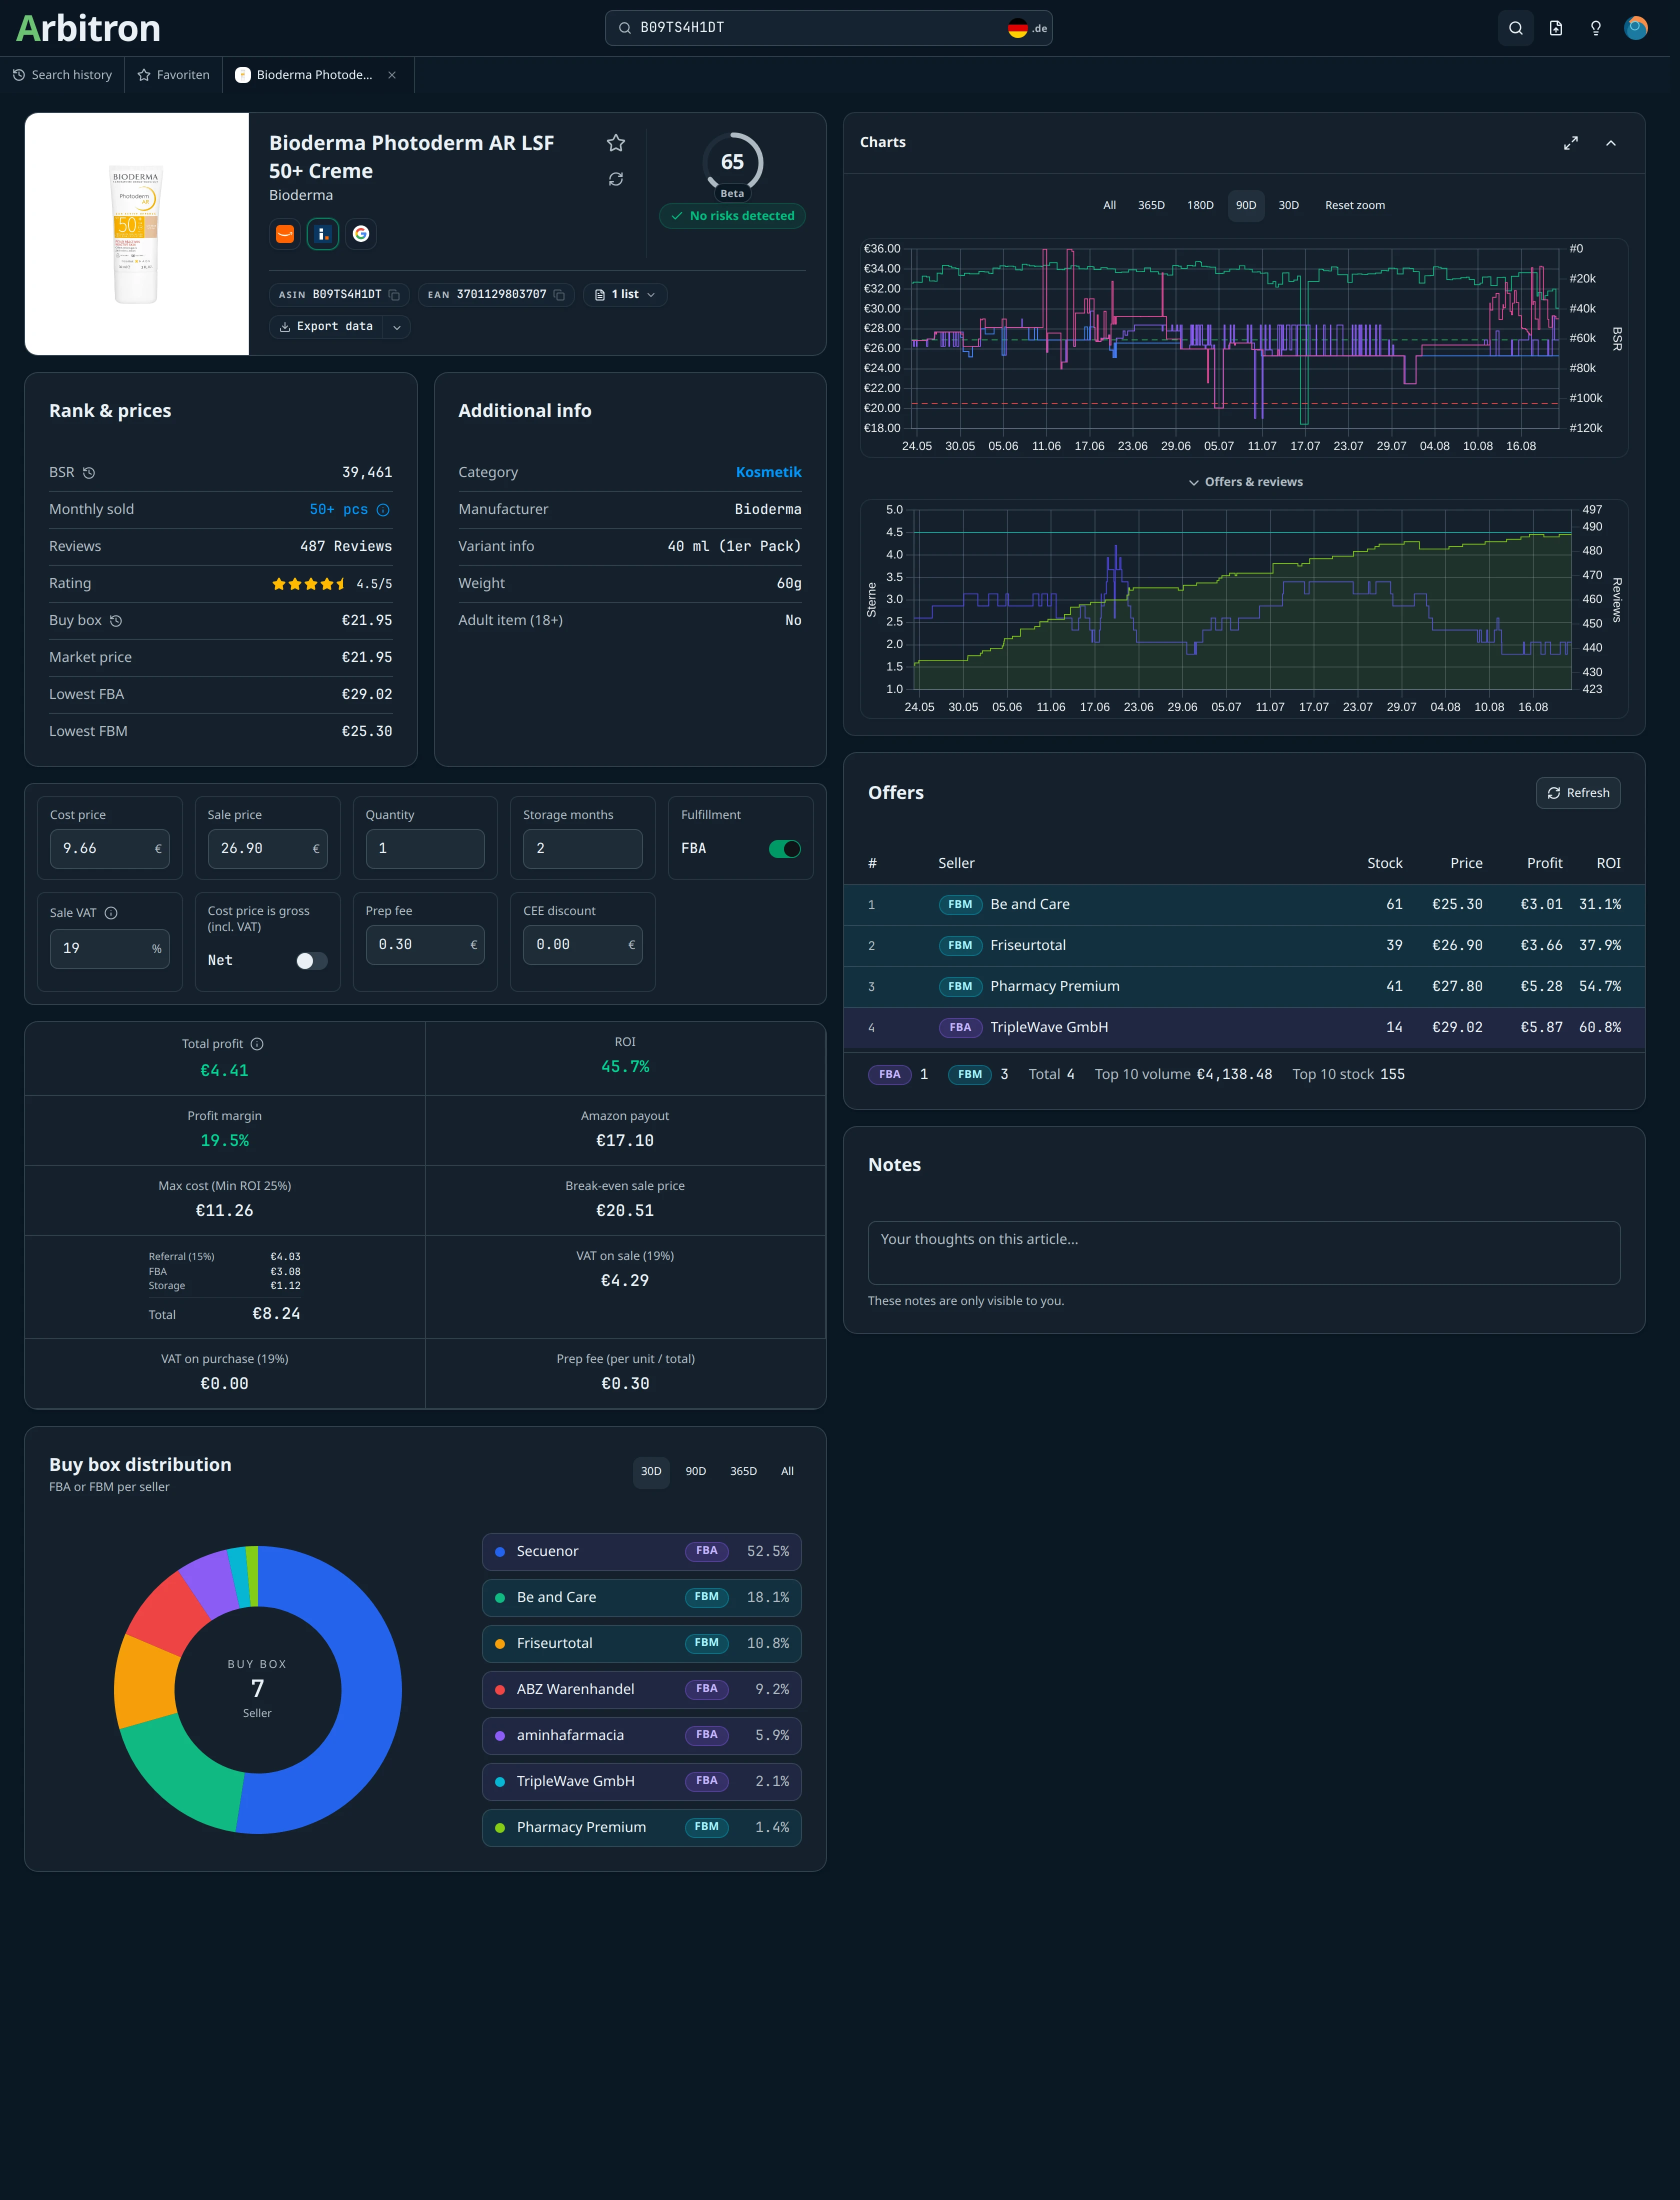Select 30D in Buy box distribution
Viewport: 1680px width, 2200px height.
651,1472
